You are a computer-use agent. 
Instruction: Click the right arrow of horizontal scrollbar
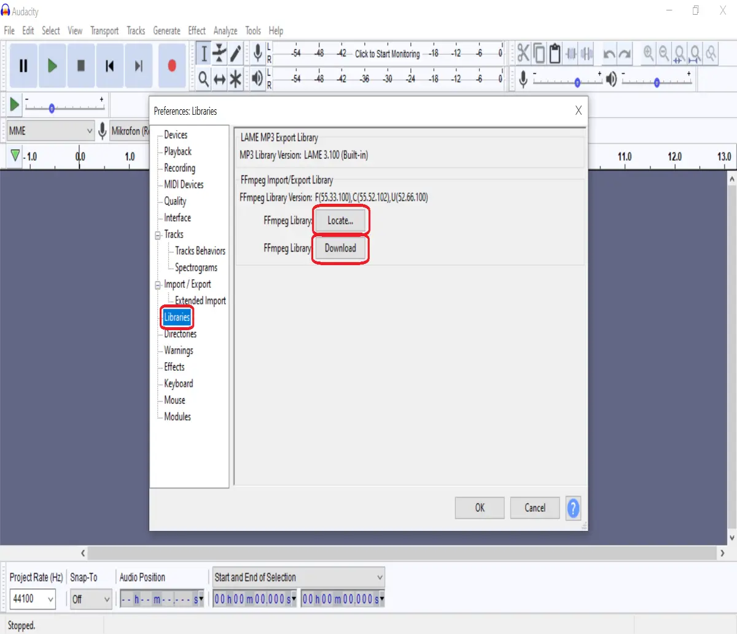coord(722,553)
